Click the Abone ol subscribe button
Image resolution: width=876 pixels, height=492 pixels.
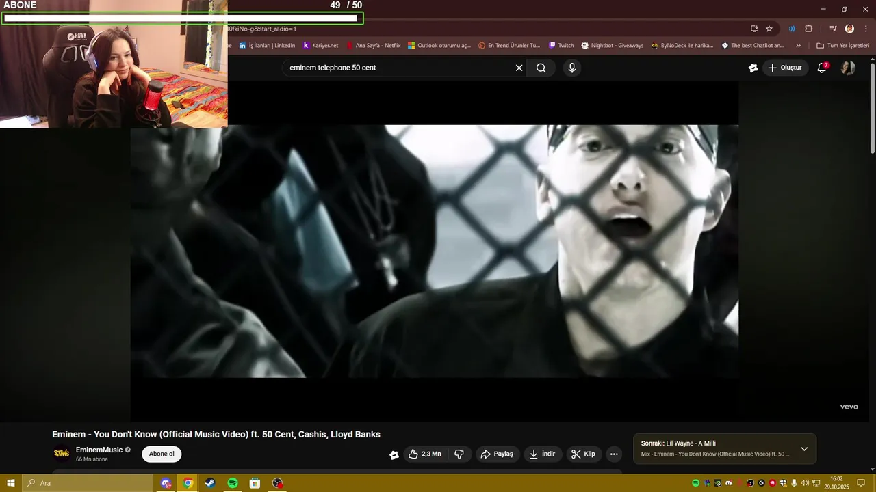coord(162,454)
